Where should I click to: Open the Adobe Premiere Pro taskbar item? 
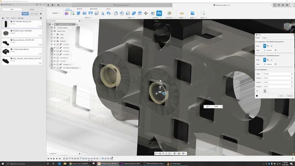tap(131, 164)
